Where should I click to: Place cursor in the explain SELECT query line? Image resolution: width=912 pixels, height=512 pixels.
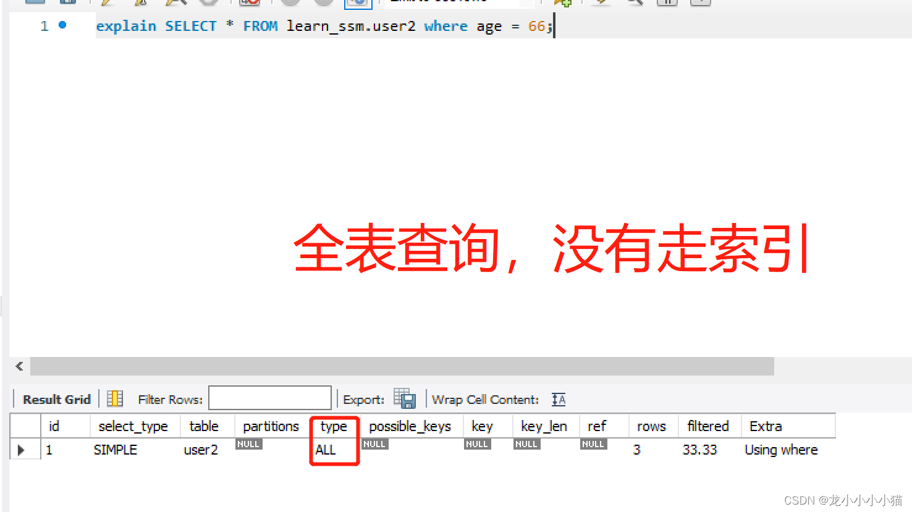(x=324, y=26)
